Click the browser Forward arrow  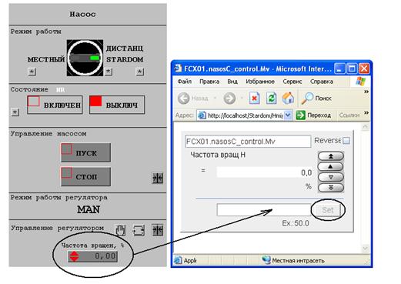[x=229, y=99]
